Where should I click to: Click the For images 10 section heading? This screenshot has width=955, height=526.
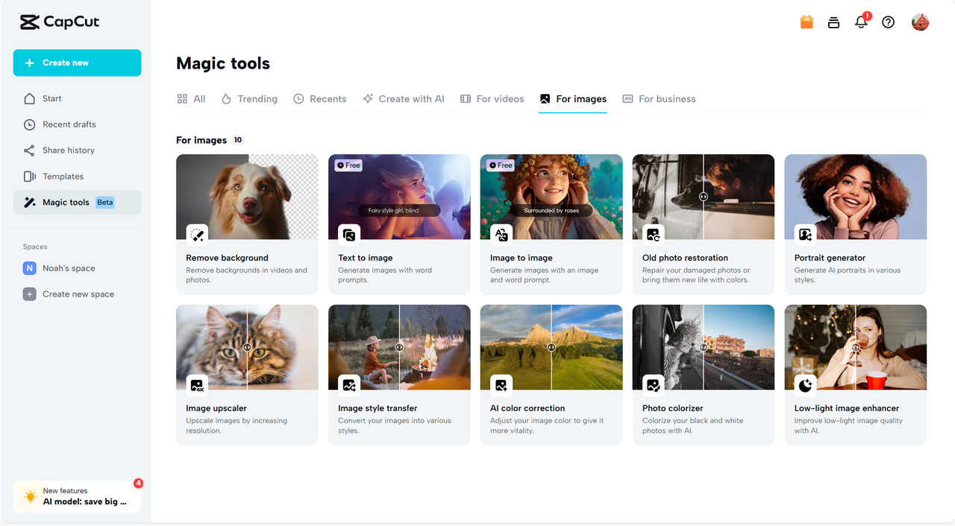[x=210, y=140]
